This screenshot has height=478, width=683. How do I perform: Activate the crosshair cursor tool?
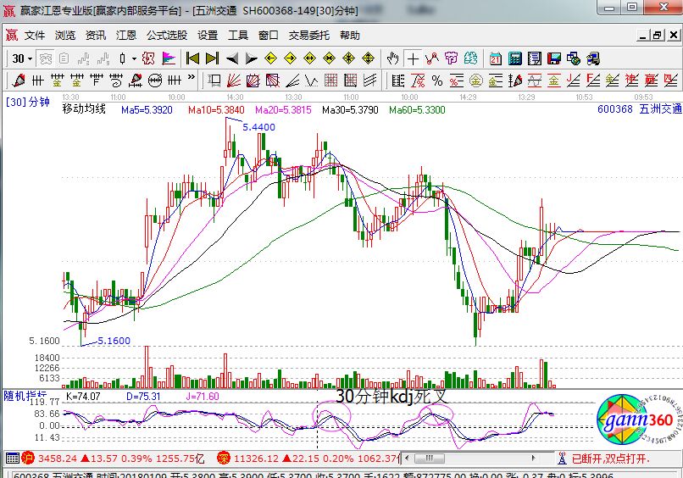(x=413, y=58)
